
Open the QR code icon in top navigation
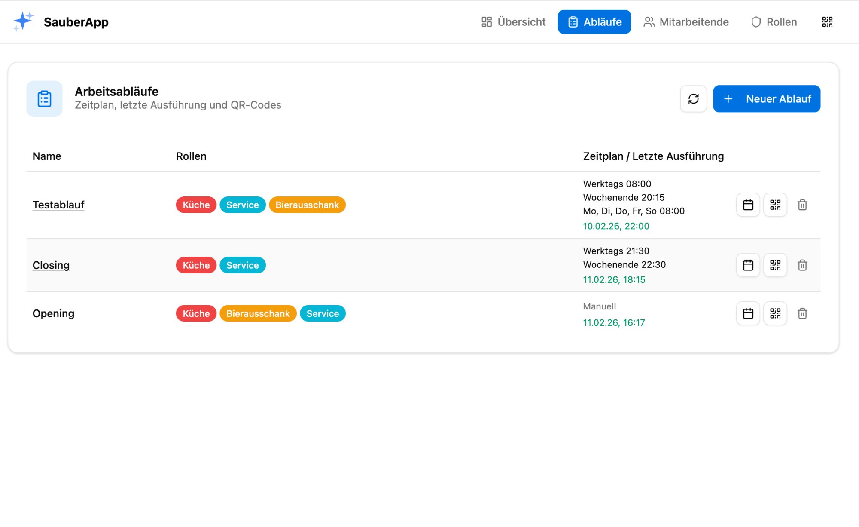tap(827, 22)
